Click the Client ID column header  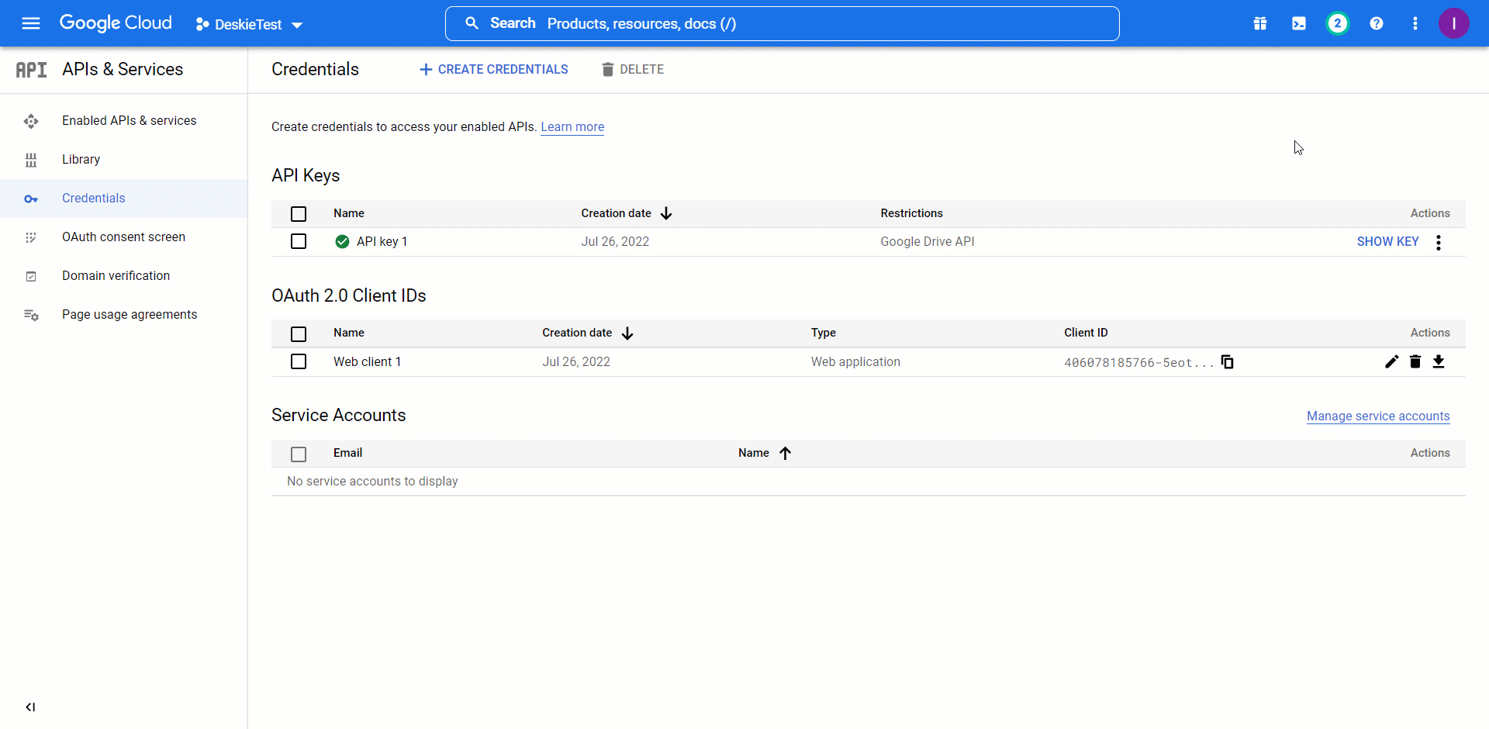pos(1086,333)
